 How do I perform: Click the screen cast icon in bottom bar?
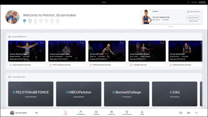181,113
